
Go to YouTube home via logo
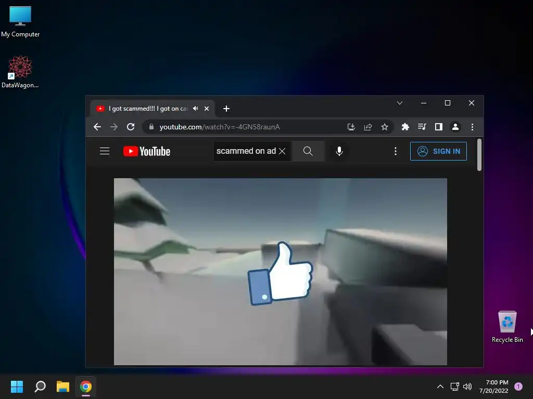coord(146,151)
